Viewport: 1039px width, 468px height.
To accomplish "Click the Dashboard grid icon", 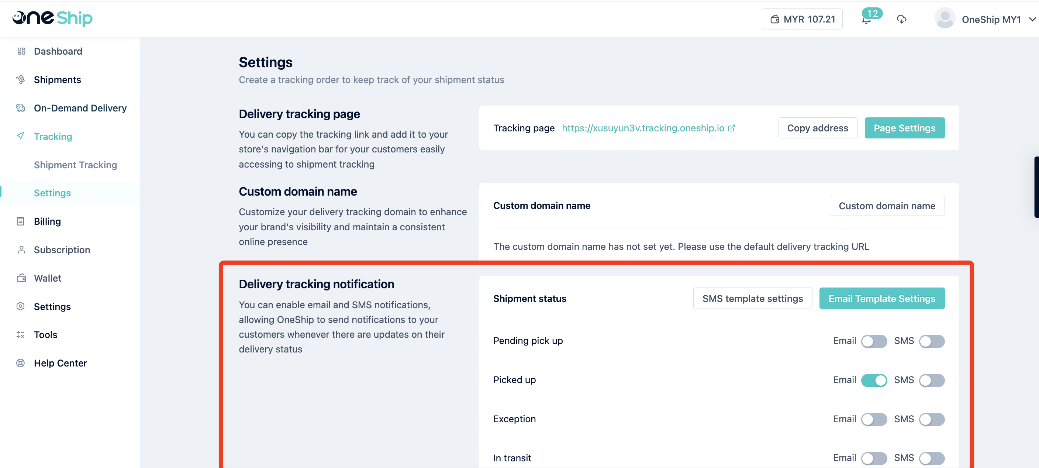I will (21, 51).
